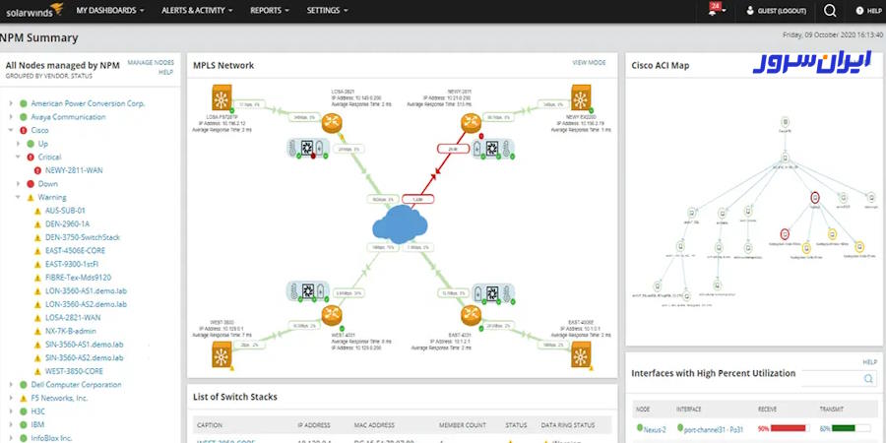This screenshot has height=443, width=886.
Task: Click Help in All Nodes panel
Action: (x=165, y=72)
